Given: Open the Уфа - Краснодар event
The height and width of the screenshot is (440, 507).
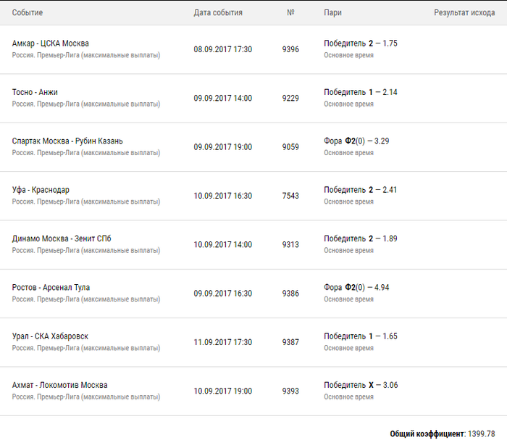Looking at the screenshot, I should tap(41, 190).
